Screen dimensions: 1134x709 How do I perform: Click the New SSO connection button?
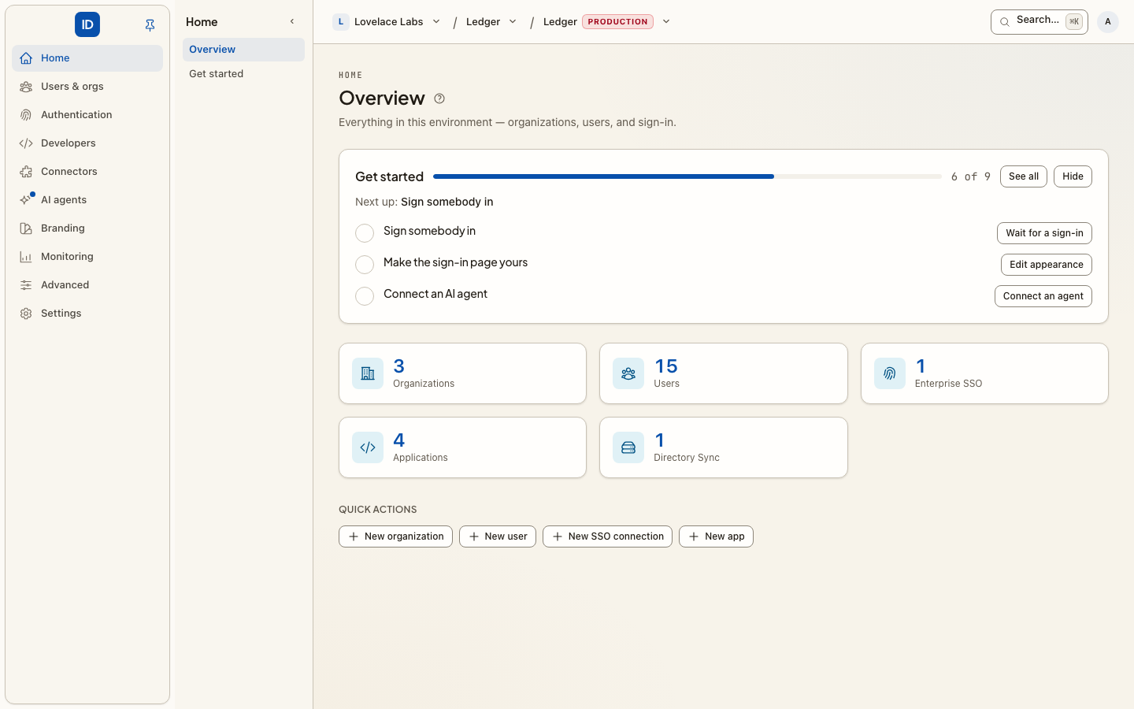pyautogui.click(x=607, y=536)
